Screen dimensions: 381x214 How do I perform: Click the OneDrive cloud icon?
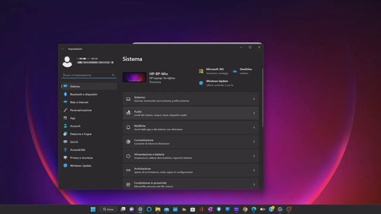(235, 71)
